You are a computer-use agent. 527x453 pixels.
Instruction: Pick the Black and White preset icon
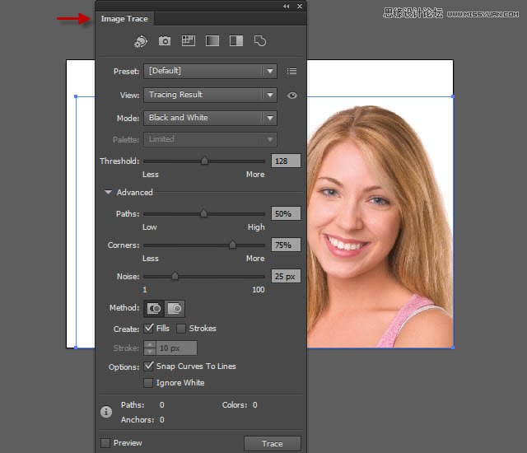point(236,40)
